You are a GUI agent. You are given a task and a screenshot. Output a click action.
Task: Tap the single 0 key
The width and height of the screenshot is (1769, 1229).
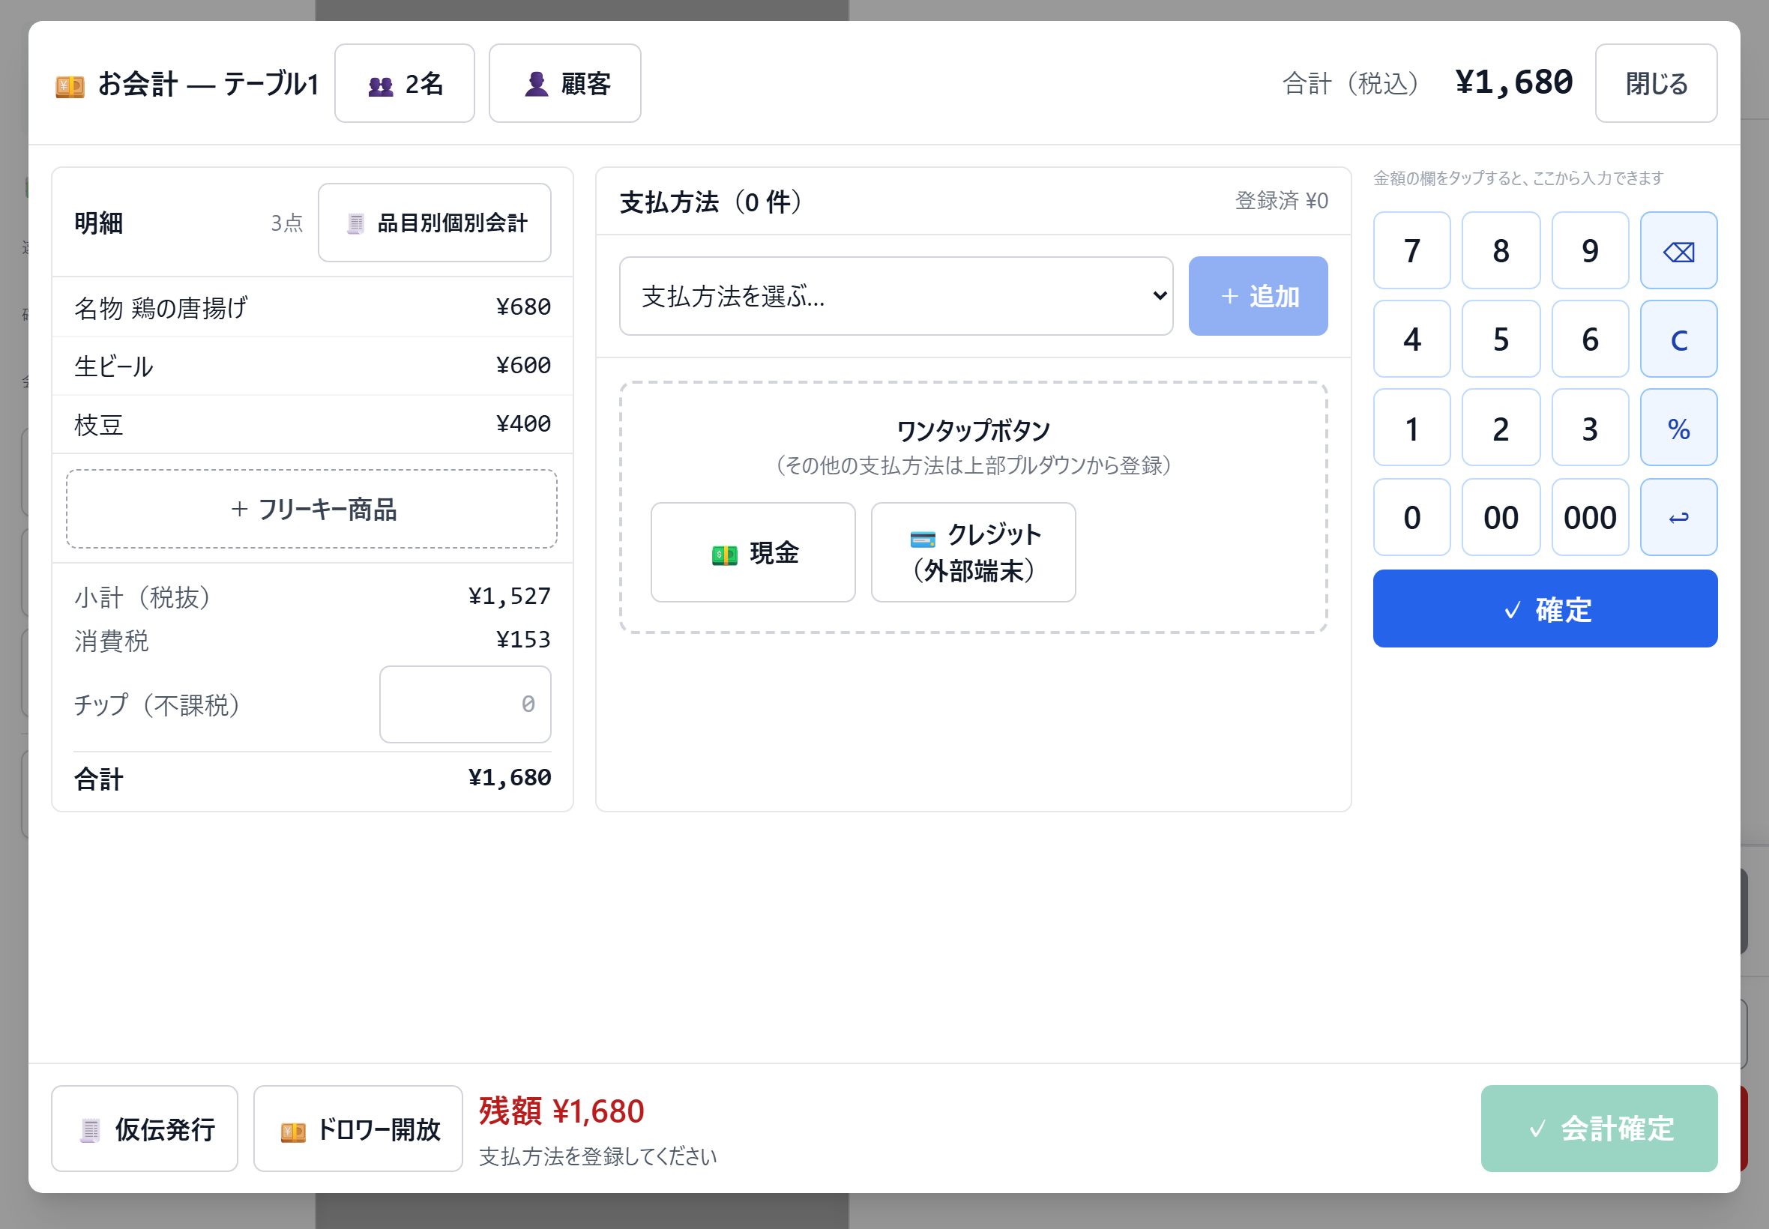click(1411, 518)
